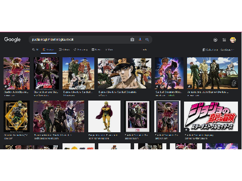Open the sunset group poster thumbnail

point(17,73)
